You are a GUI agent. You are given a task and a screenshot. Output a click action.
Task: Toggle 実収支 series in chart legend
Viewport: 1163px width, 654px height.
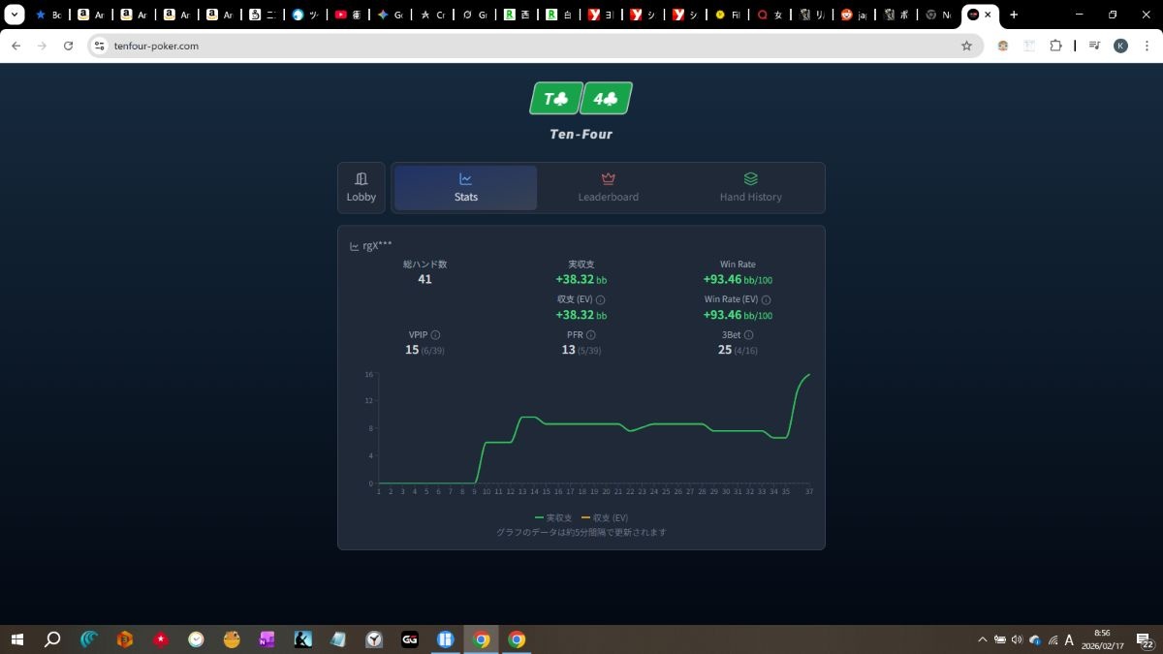point(553,518)
